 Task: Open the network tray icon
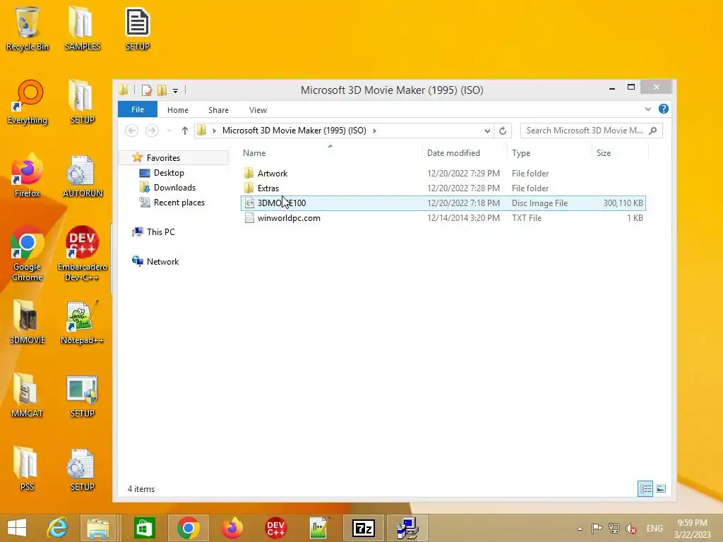[614, 529]
